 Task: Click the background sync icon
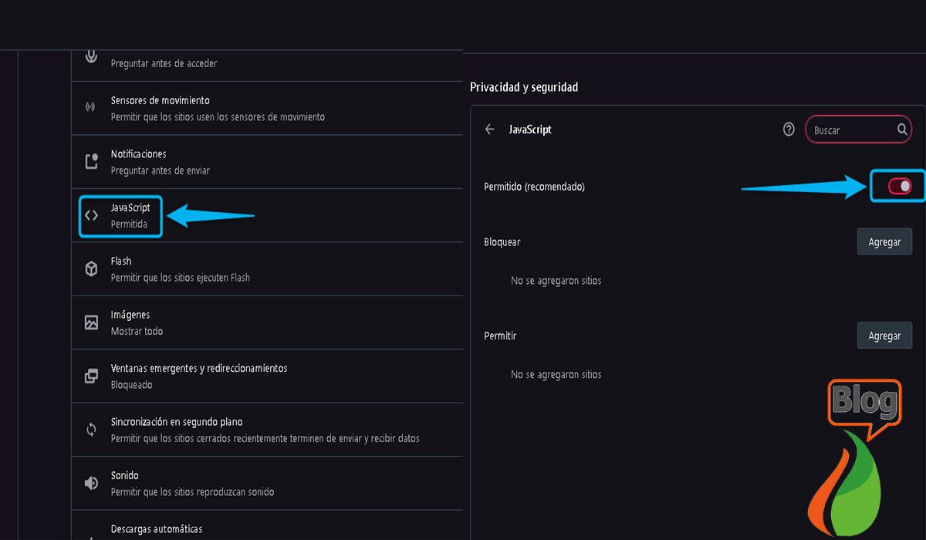click(91, 430)
